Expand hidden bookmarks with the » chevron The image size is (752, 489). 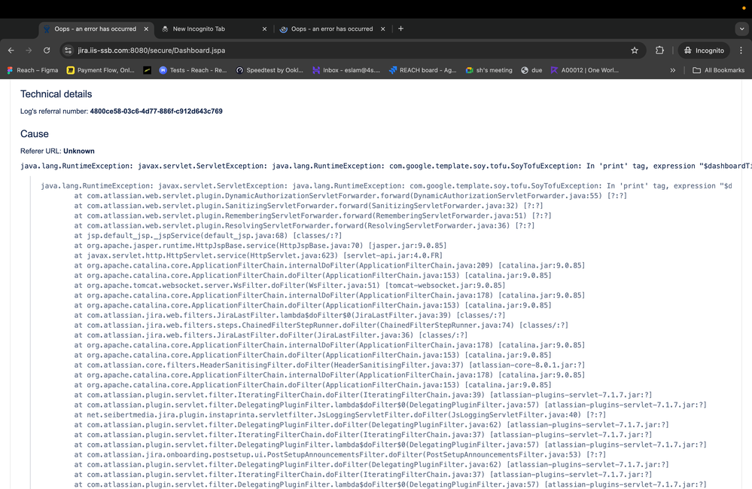672,70
